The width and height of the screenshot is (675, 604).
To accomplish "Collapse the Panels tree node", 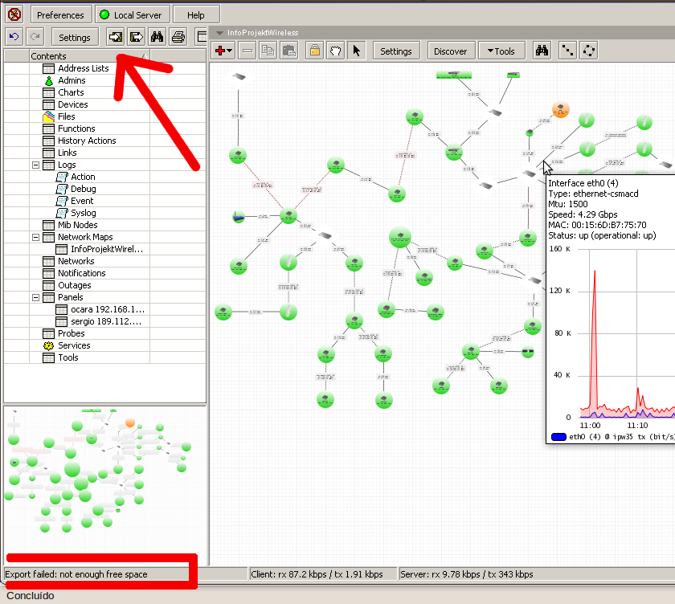I will point(35,297).
